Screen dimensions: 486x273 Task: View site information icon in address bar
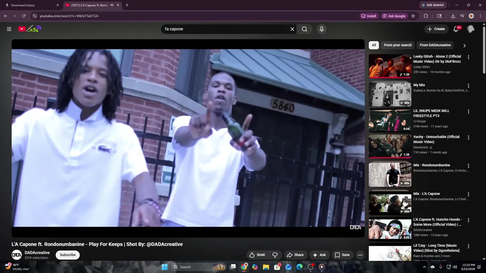34,16
